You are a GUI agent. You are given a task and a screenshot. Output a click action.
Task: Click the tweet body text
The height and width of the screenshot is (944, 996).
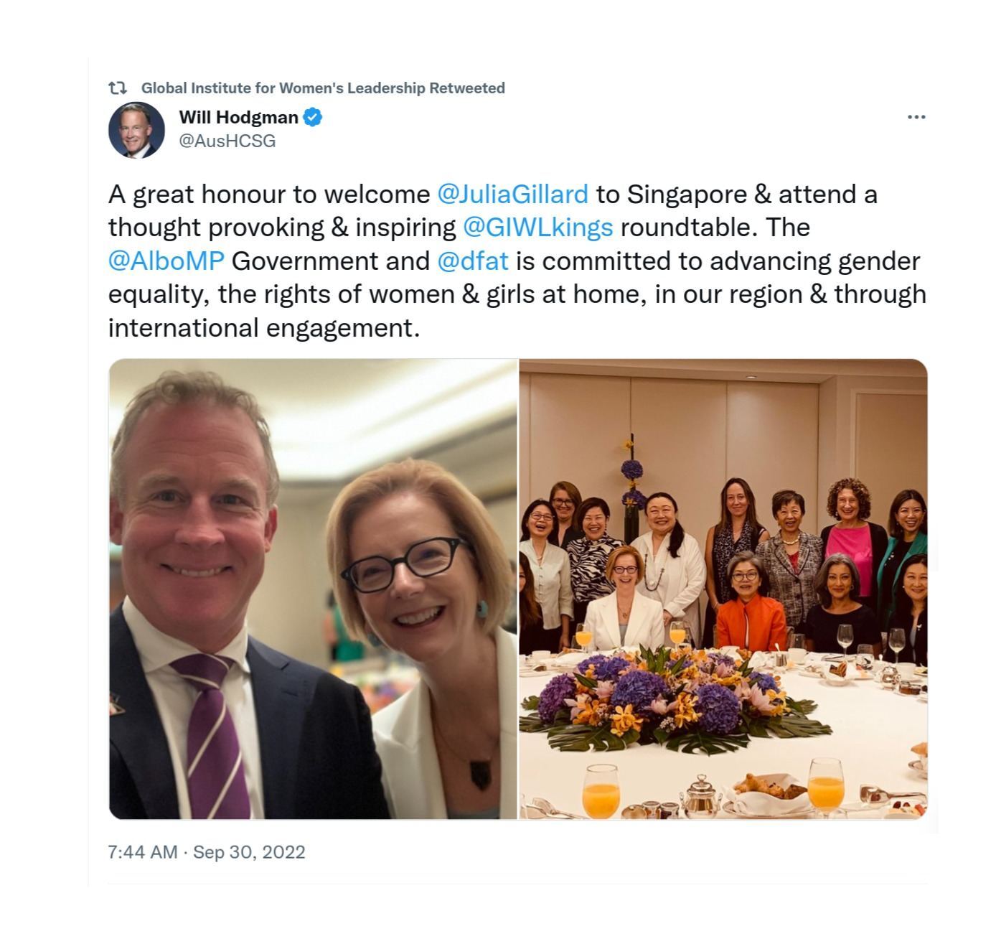(x=517, y=261)
